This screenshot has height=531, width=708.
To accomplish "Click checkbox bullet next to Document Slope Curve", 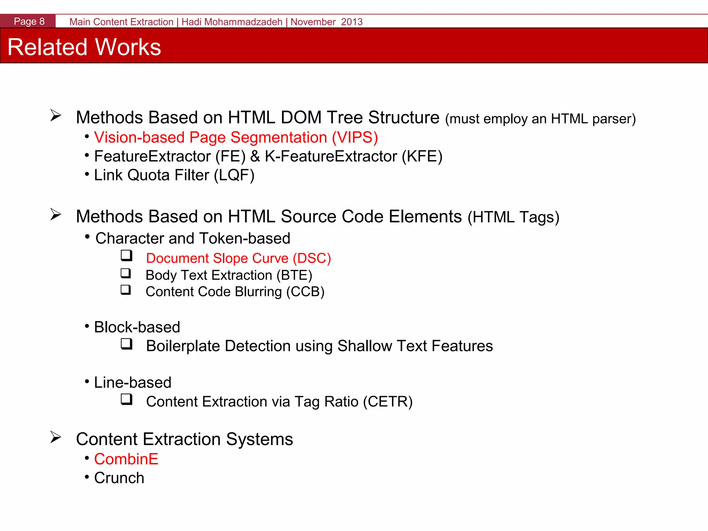I will click(127, 255).
